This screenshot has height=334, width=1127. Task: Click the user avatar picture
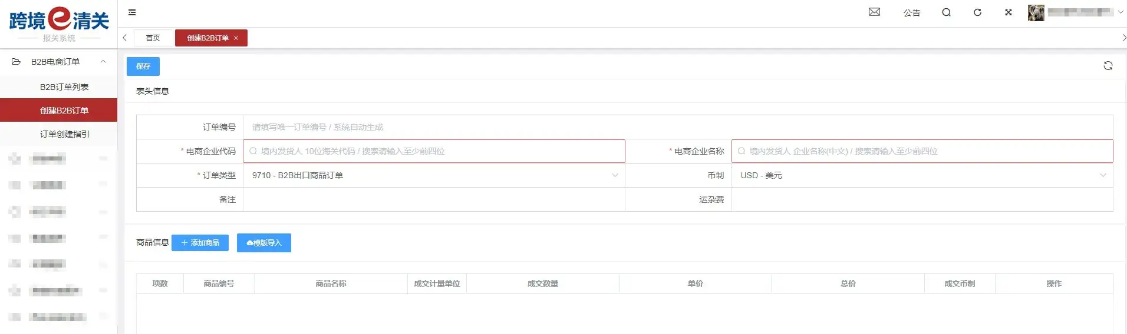click(1036, 12)
